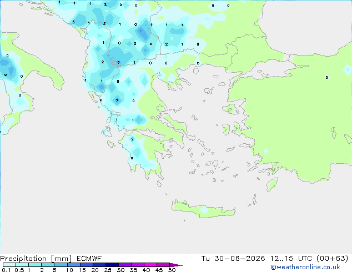Click the '(00+63)' forecast offset text
Viewport: 352px width, 272px height.
(332, 259)
